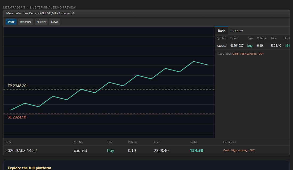Click the Price column header in bottom table
This screenshot has width=293, height=170.
pyautogui.click(x=157, y=142)
